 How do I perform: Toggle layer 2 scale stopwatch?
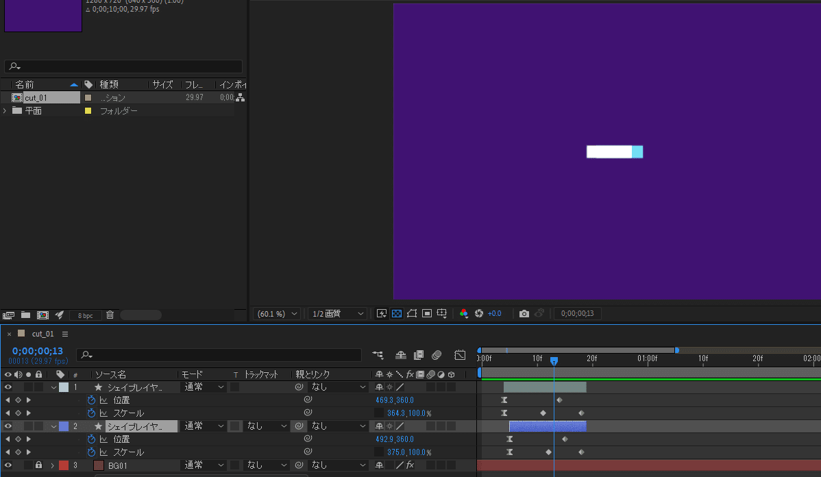click(92, 452)
